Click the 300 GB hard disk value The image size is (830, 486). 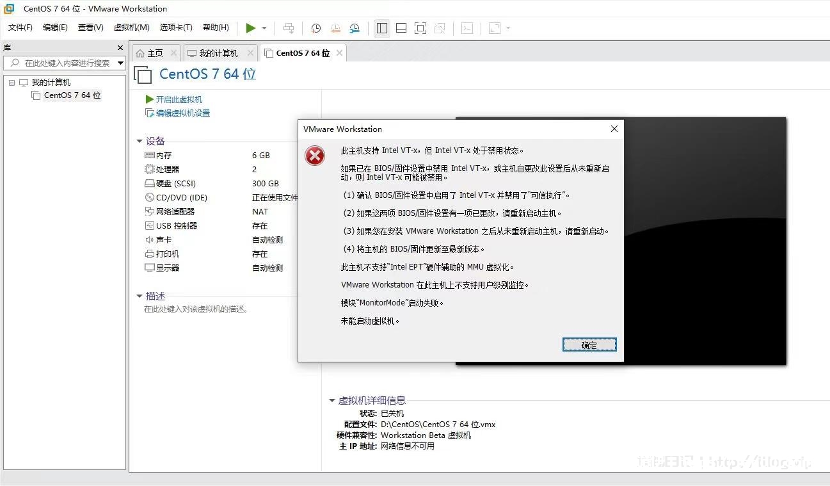(266, 184)
